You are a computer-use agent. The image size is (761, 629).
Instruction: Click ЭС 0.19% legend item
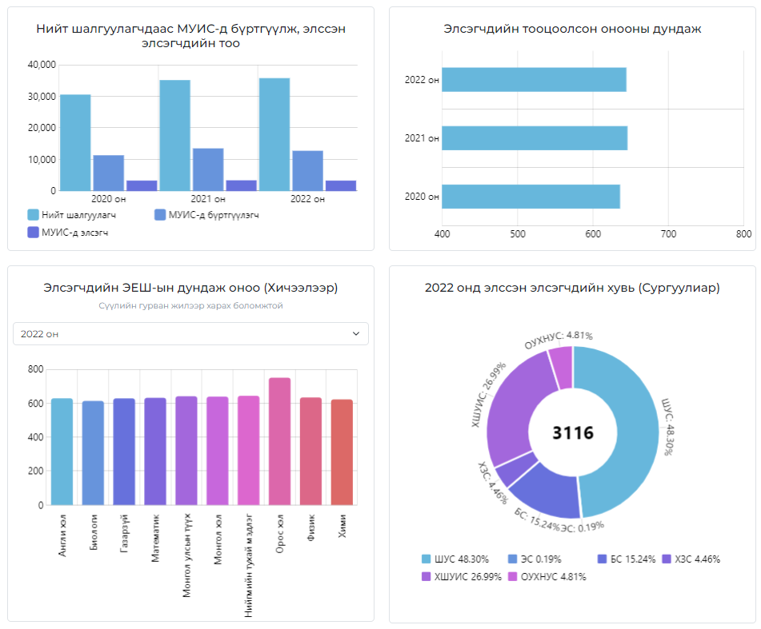click(x=535, y=559)
